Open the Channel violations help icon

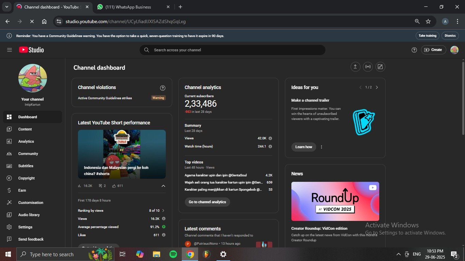tap(163, 88)
